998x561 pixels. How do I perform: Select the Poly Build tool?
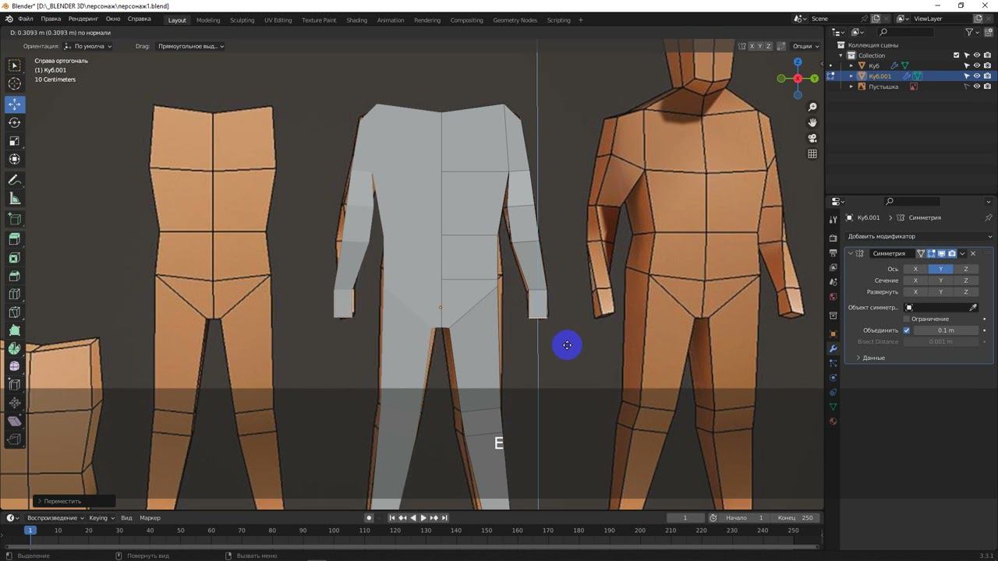point(15,330)
